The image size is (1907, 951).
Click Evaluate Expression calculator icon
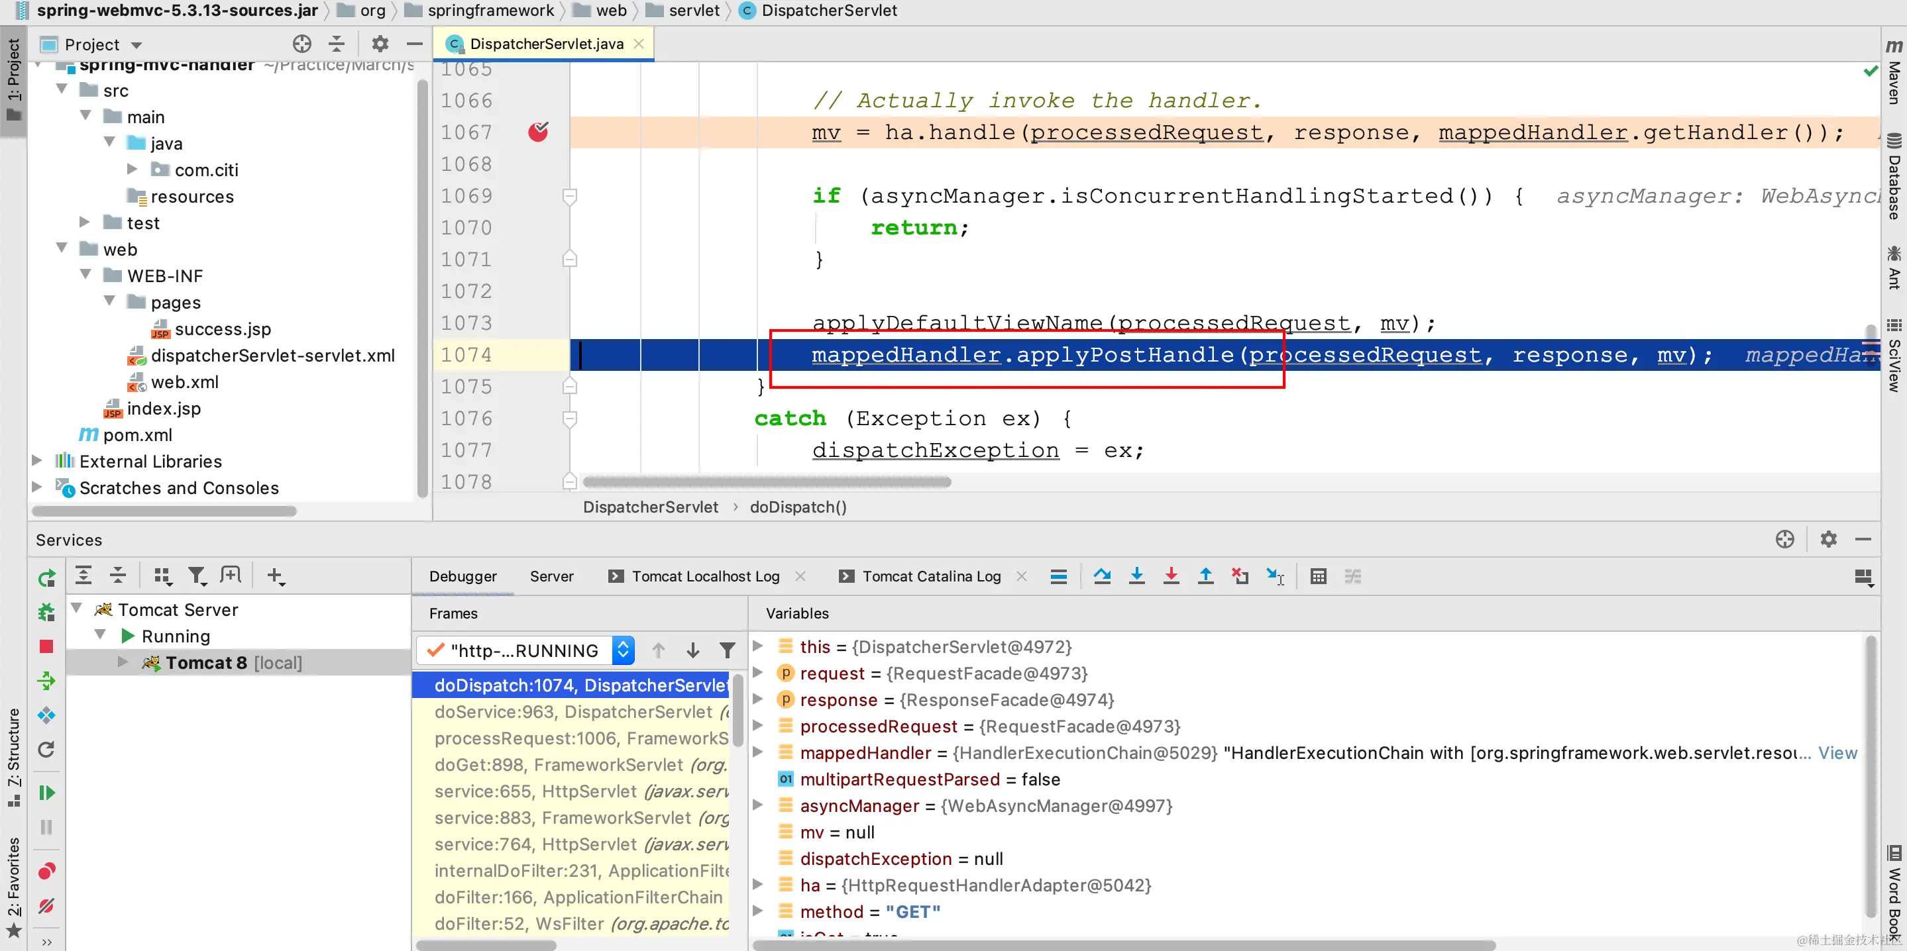tap(1319, 576)
